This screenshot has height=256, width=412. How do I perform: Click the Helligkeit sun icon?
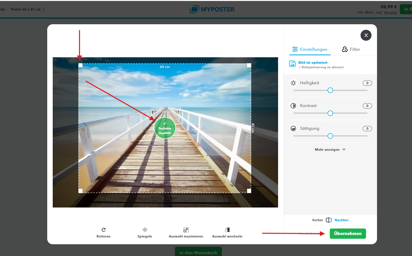[293, 83]
